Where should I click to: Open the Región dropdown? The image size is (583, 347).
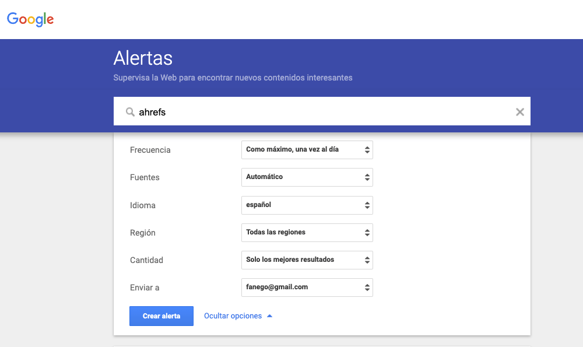(307, 233)
